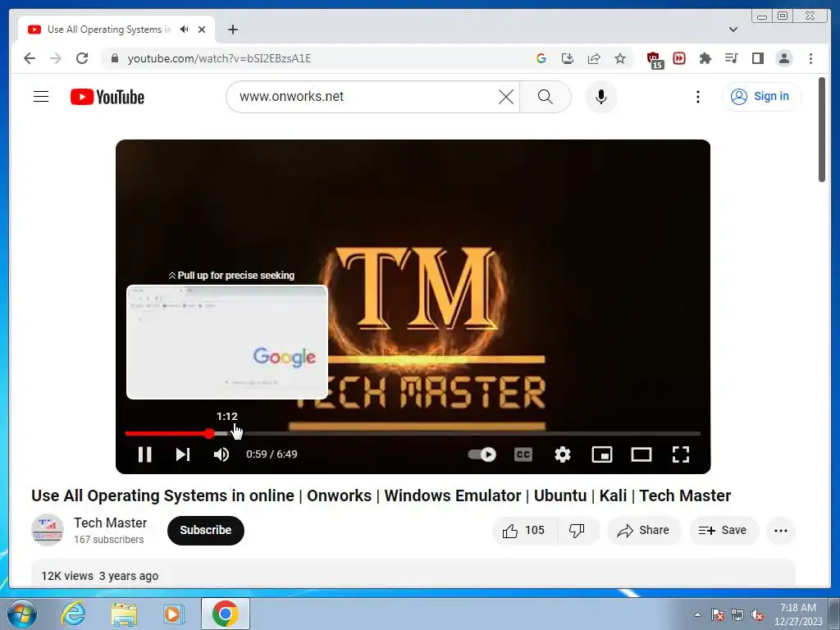Close the YouTube tab
Image resolution: width=840 pixels, height=630 pixels.
[x=202, y=30]
